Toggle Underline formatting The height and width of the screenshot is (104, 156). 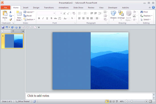[47, 18]
